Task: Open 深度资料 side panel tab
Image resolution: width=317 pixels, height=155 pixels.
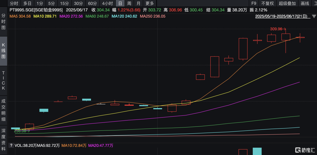Action: (x=4, y=140)
